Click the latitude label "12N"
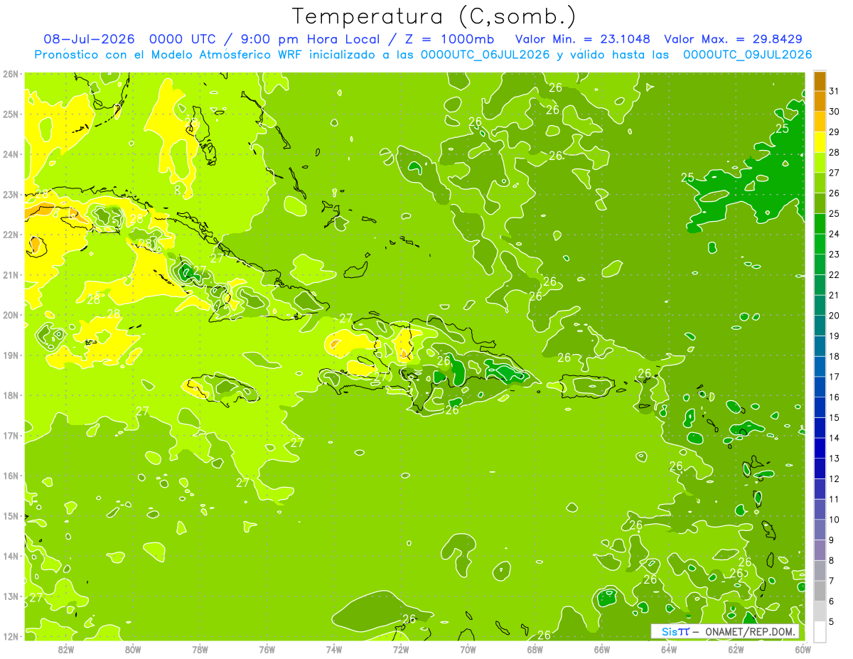 tap(11, 636)
